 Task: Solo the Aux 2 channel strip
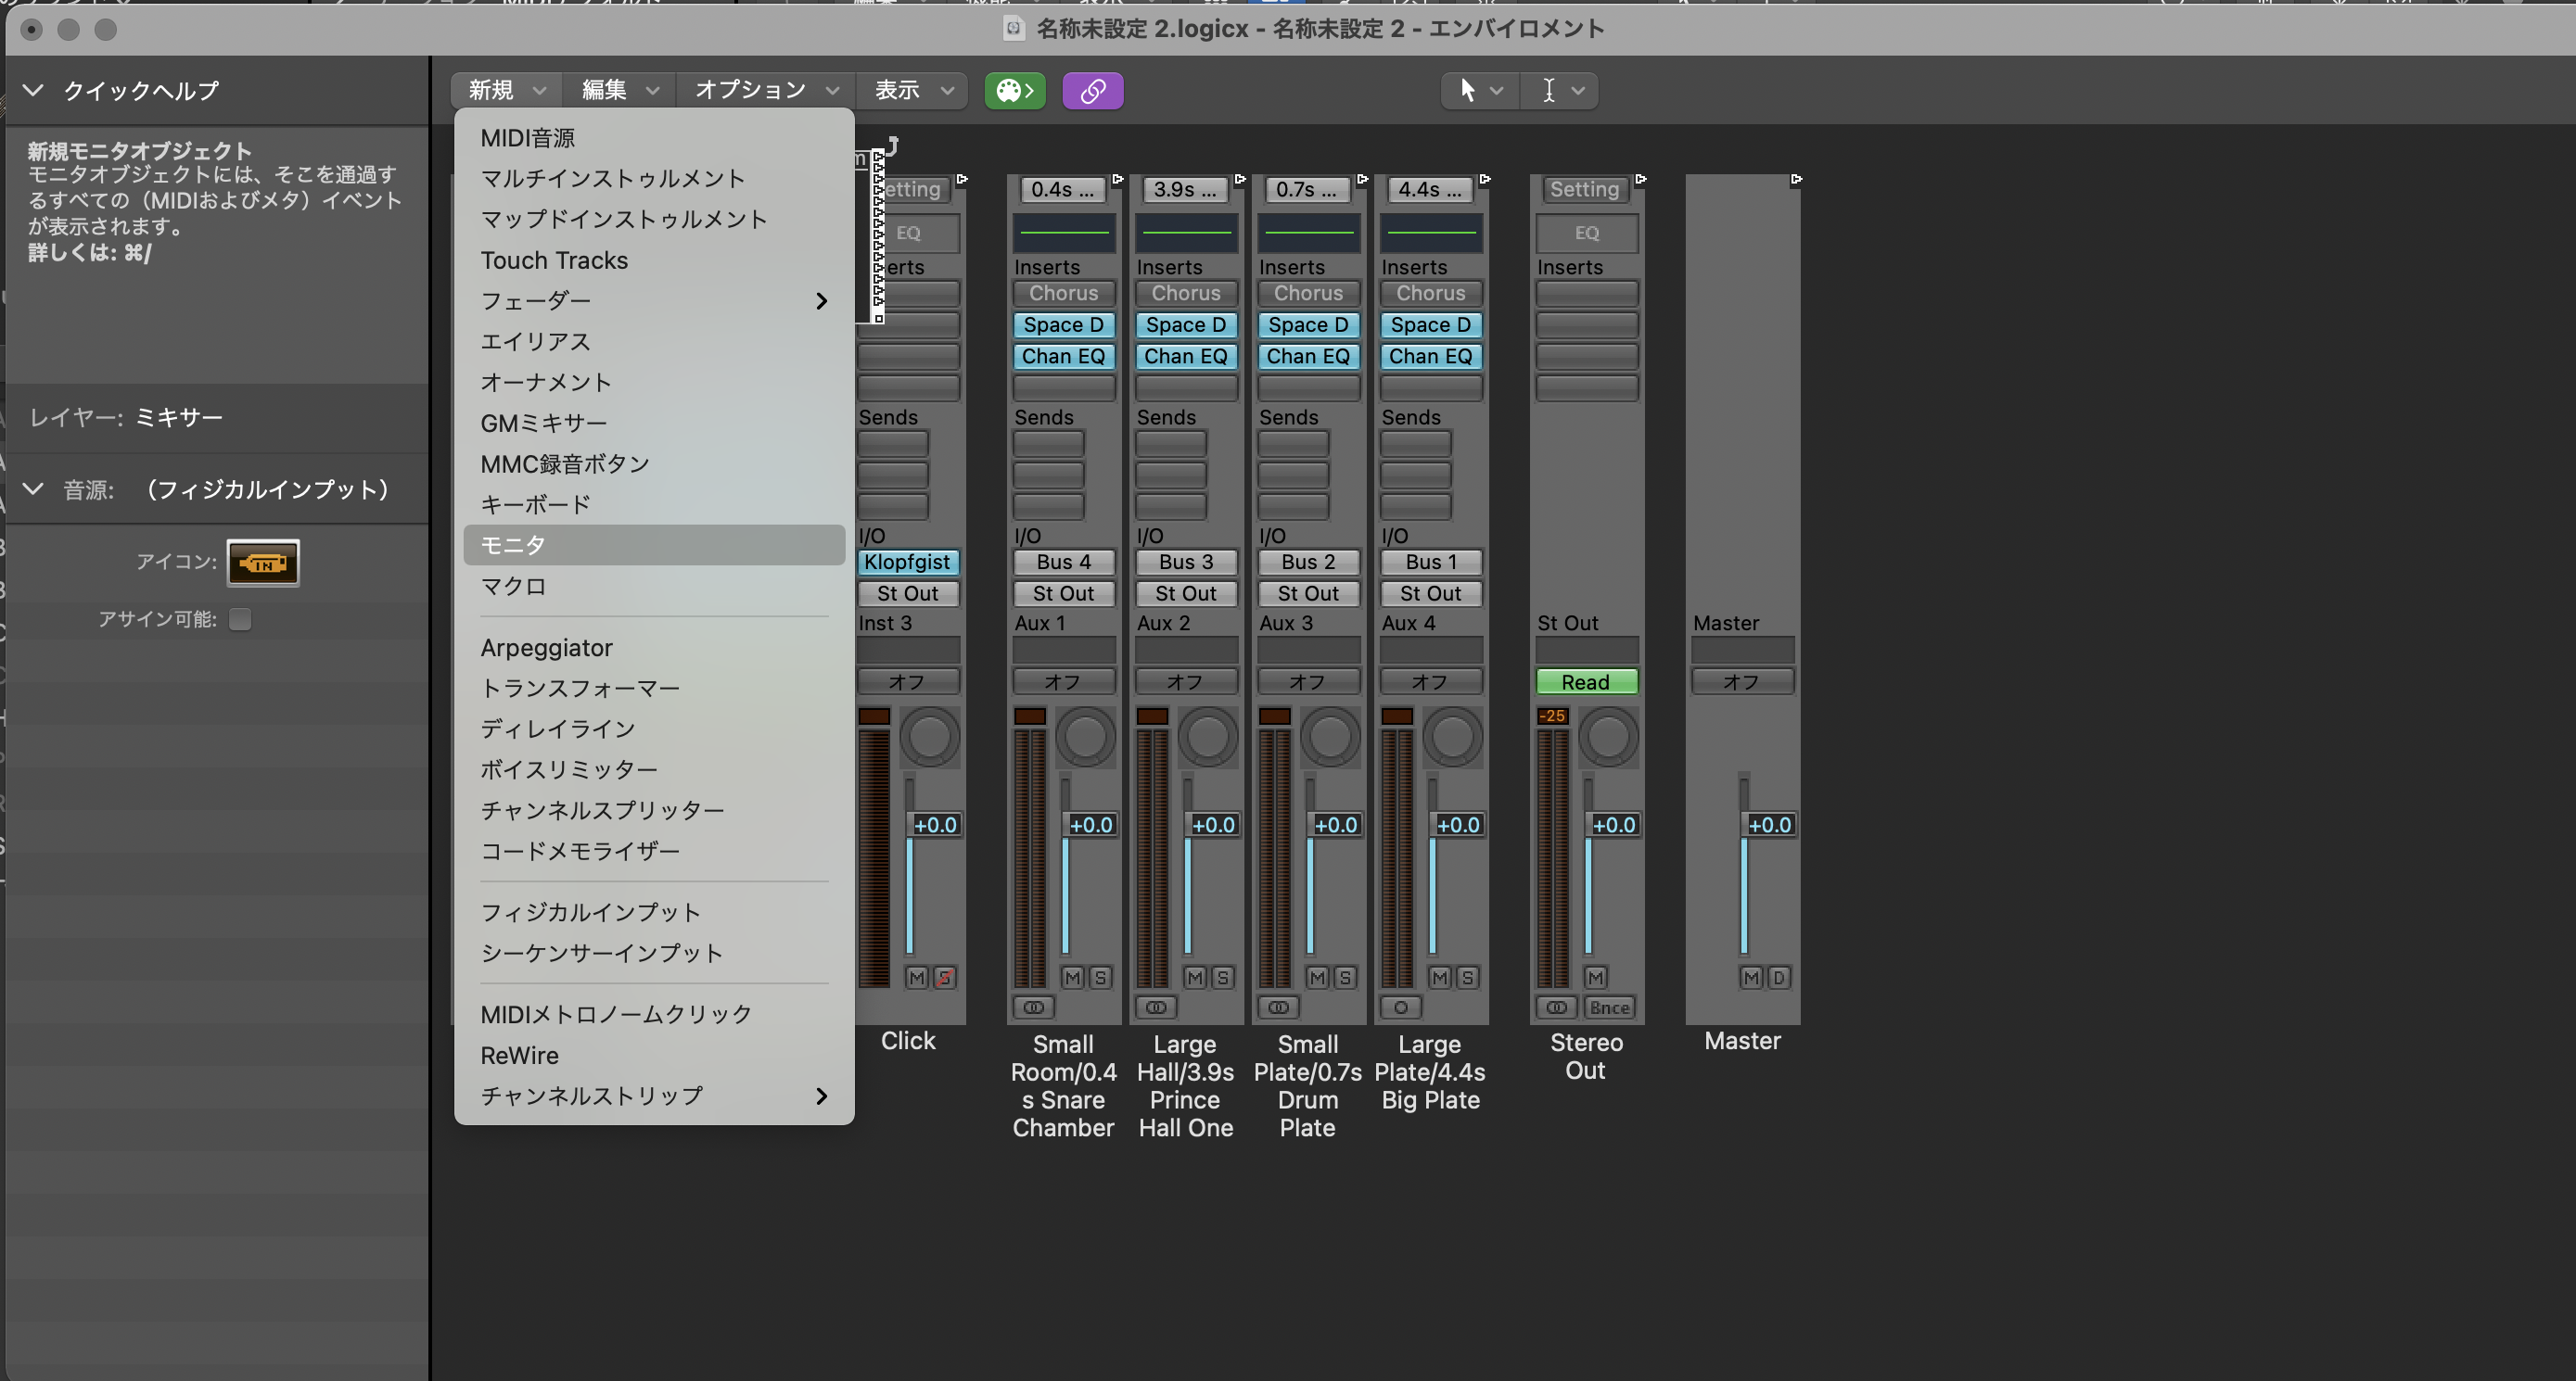[1222, 977]
